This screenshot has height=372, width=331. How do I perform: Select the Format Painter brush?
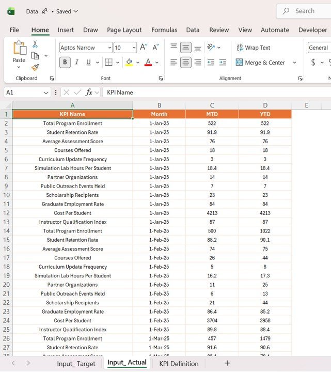[x=35, y=67]
